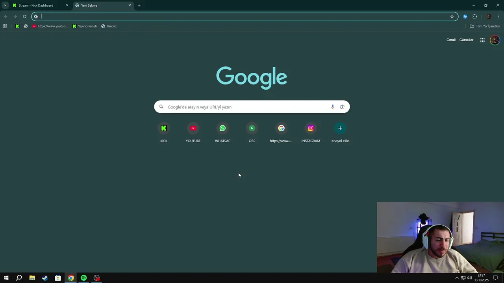Go back with the back arrow
Screen dimensions: 504x283
coord(6,17)
